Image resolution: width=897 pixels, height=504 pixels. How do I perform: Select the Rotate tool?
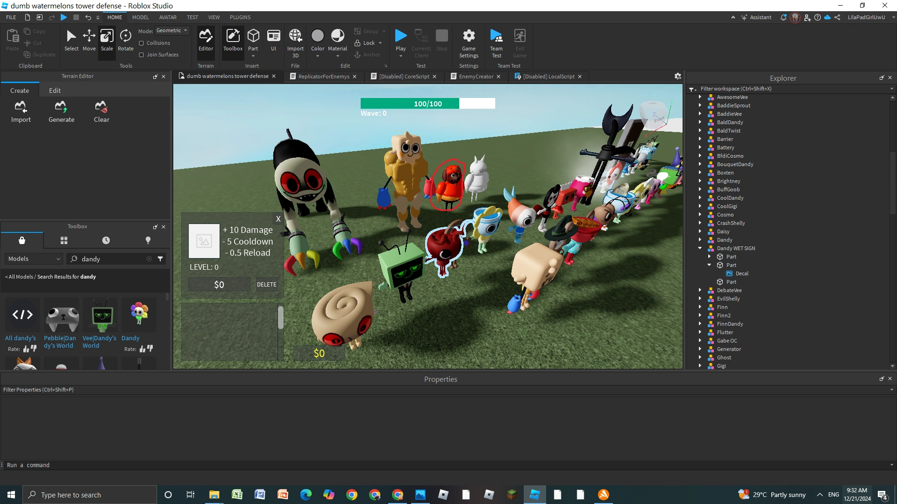coord(125,40)
